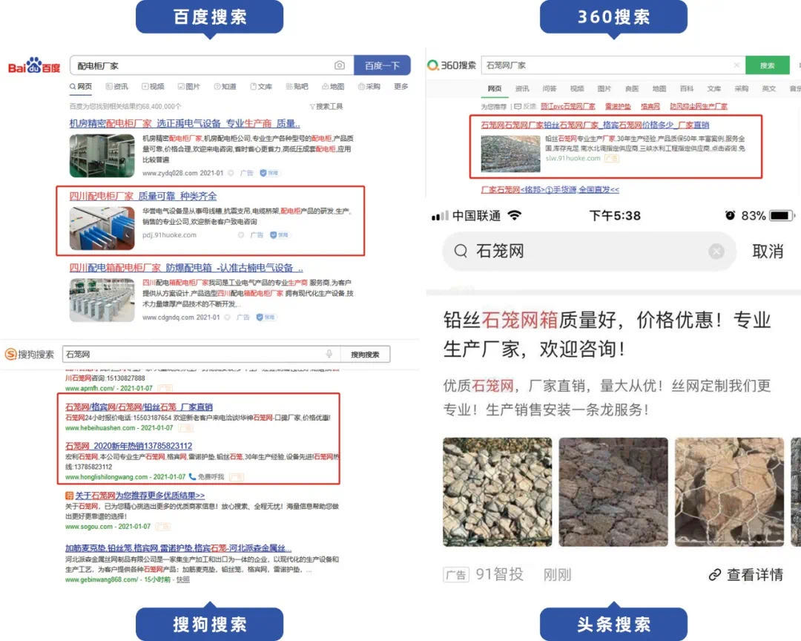The image size is (801, 641).
Task: Tap 取消 to cancel the 石笼网 search
Action: click(x=768, y=252)
